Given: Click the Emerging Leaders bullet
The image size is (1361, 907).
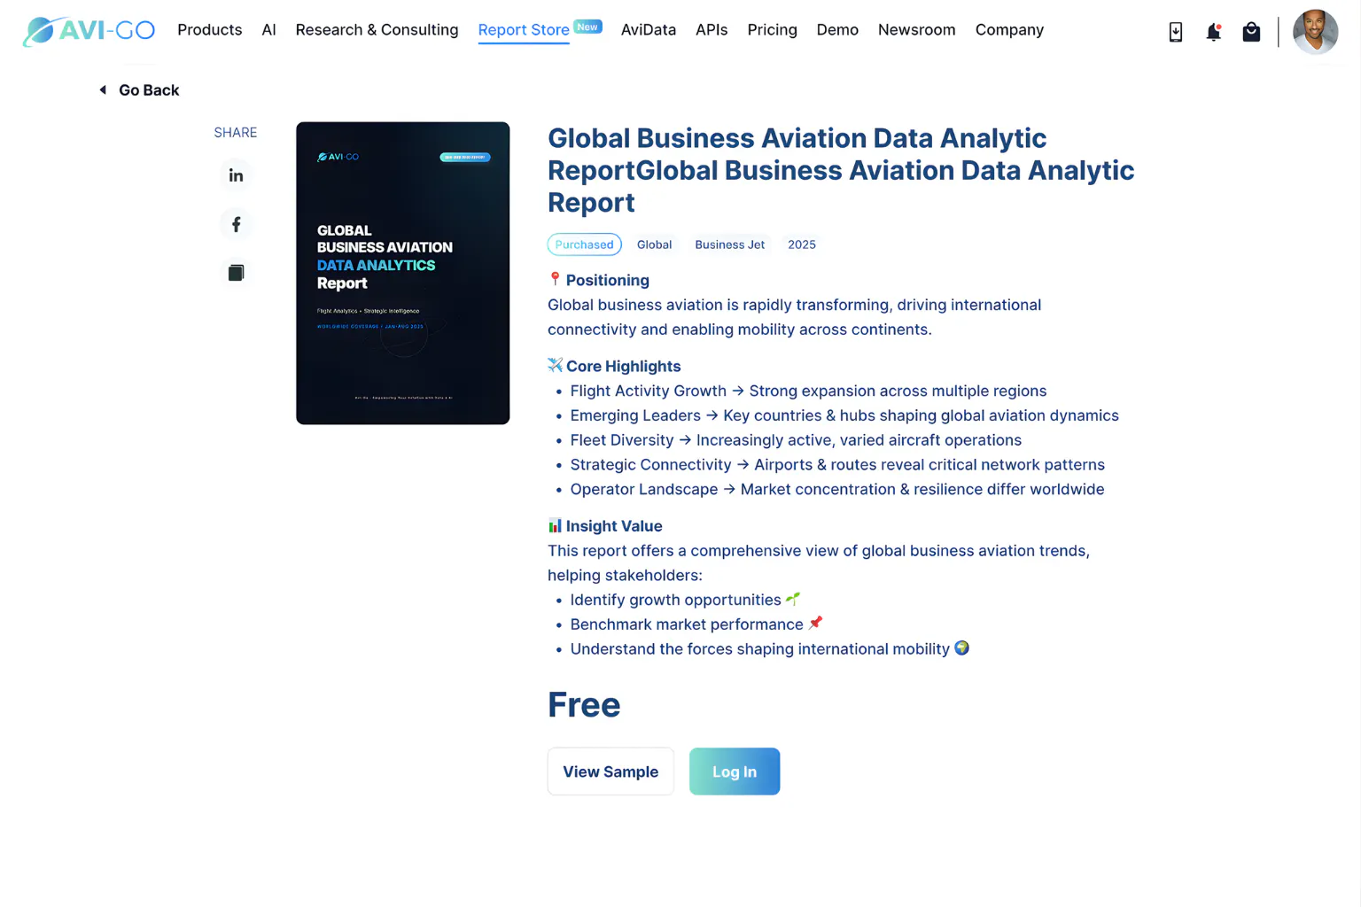Looking at the screenshot, I should point(844,415).
